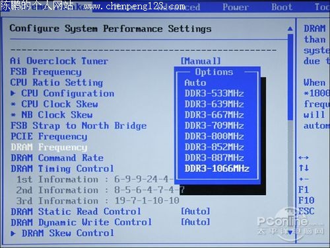The height and width of the screenshot is (248, 330).
Task: Click the scrollbar up arrow
Action: [290, 28]
